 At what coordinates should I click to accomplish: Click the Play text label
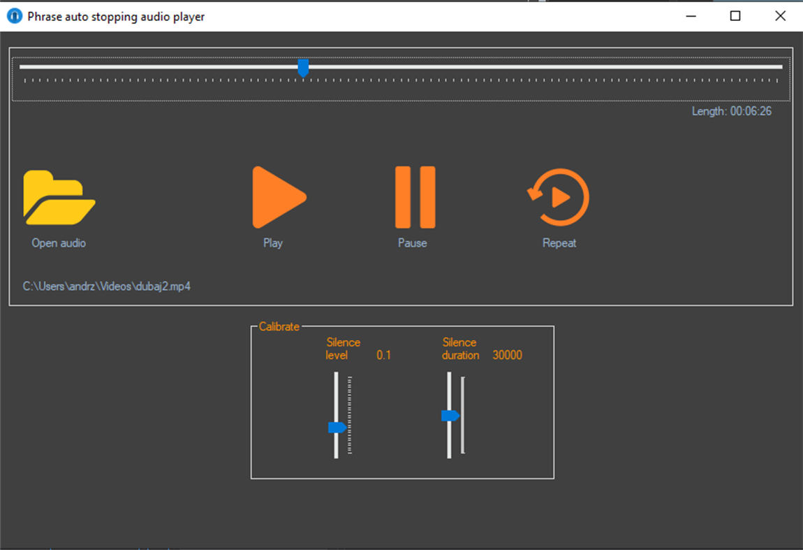coord(273,243)
